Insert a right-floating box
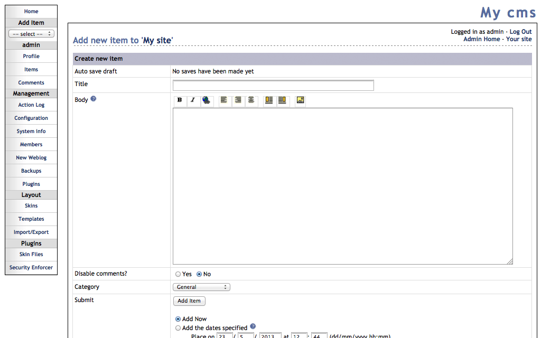 click(x=283, y=100)
